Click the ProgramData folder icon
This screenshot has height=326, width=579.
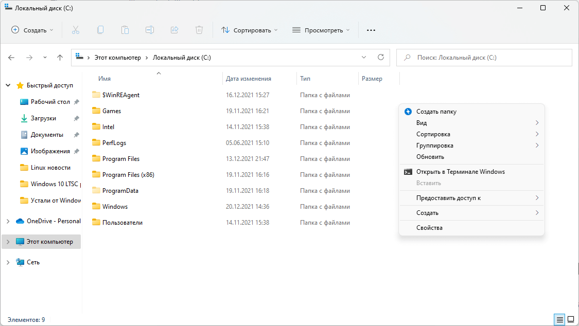pos(96,190)
